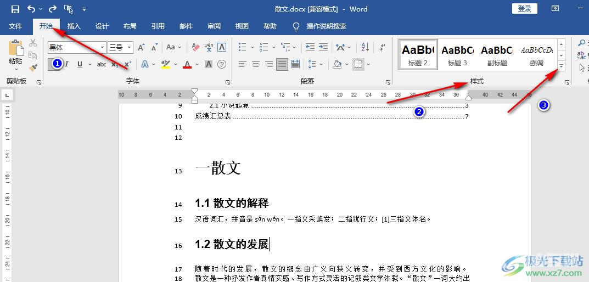Click the Save icon in title bar
The height and width of the screenshot is (282, 589).
[x=15, y=9]
